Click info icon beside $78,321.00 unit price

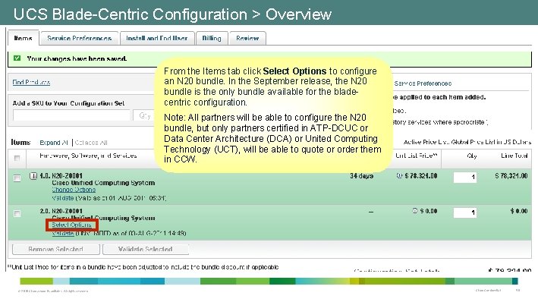pos(399,176)
